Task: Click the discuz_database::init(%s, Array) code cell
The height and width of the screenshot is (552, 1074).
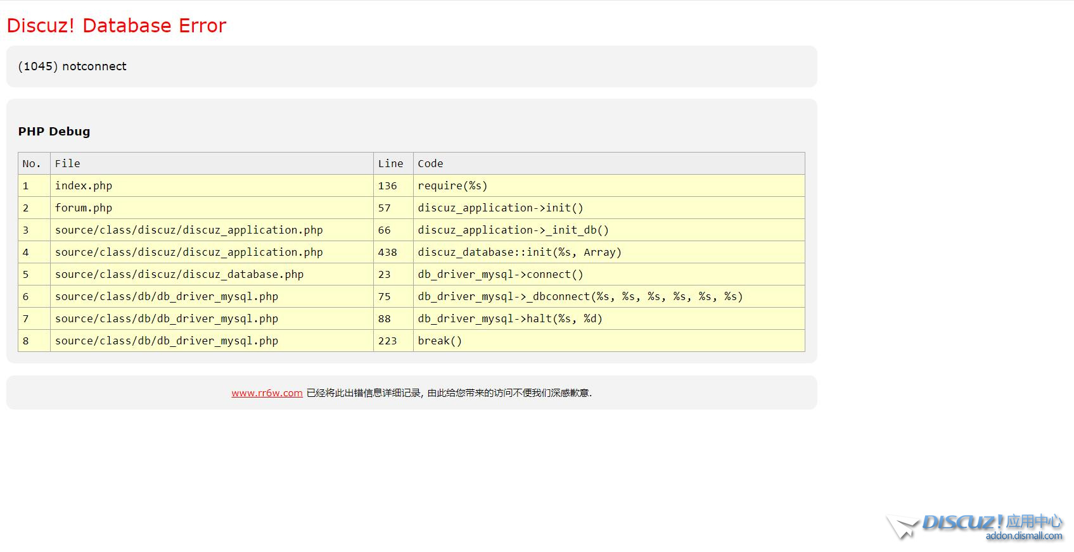Action: click(x=609, y=252)
